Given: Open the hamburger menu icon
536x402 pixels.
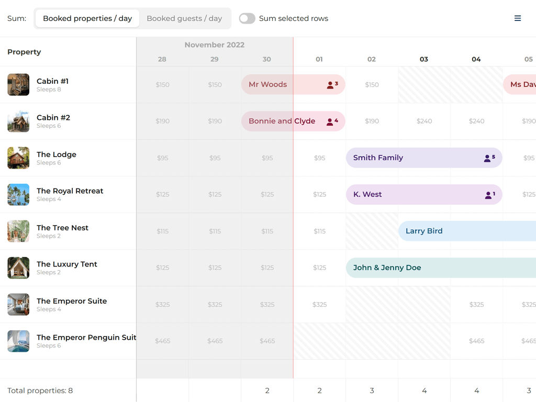Looking at the screenshot, I should pyautogui.click(x=518, y=18).
